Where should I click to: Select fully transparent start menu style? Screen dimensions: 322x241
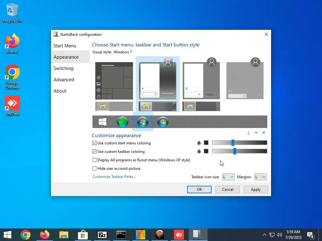pos(245,78)
